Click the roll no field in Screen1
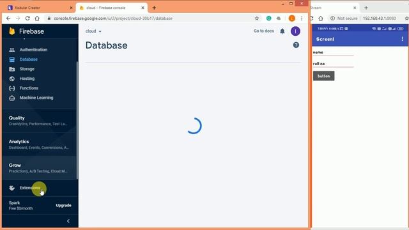 click(334, 64)
